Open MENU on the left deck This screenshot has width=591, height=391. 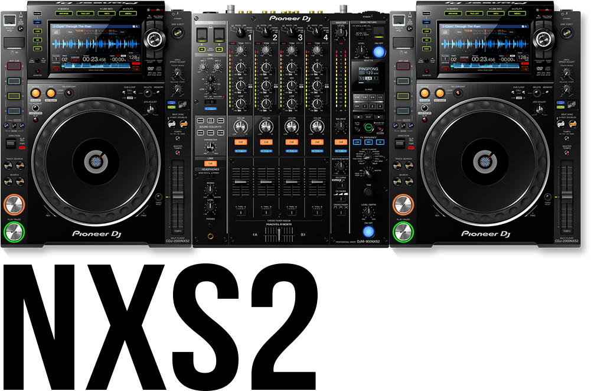coord(129,13)
